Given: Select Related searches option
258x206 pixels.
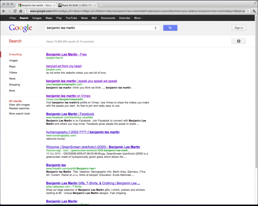Looking at the screenshot, I should (x=19, y=108).
